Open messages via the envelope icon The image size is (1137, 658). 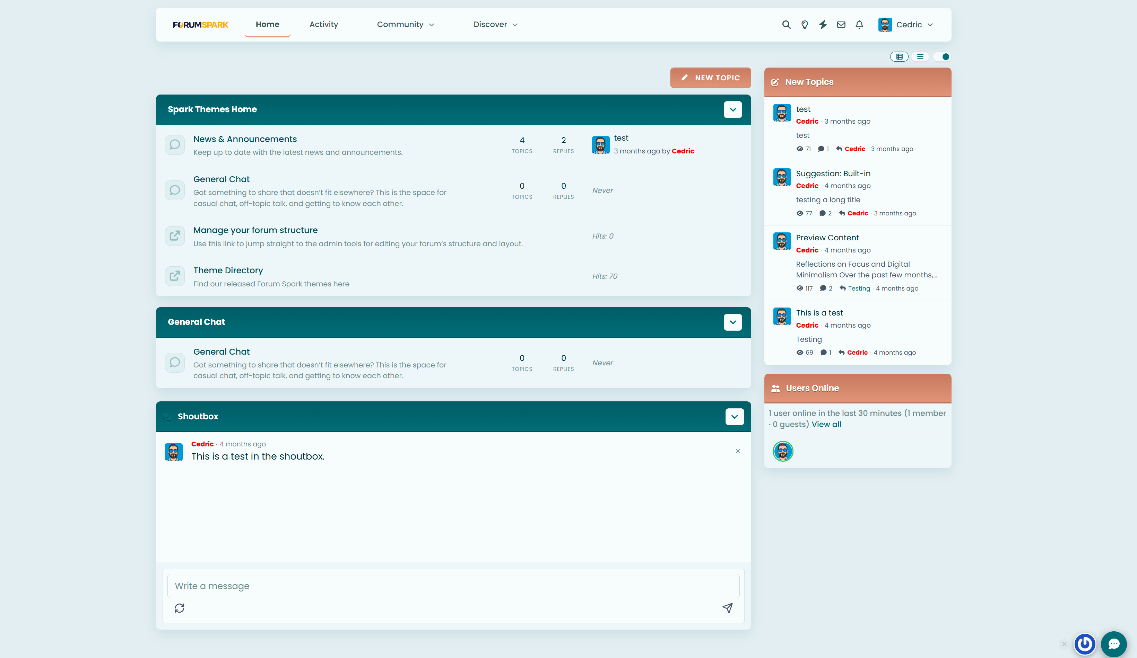tap(841, 25)
